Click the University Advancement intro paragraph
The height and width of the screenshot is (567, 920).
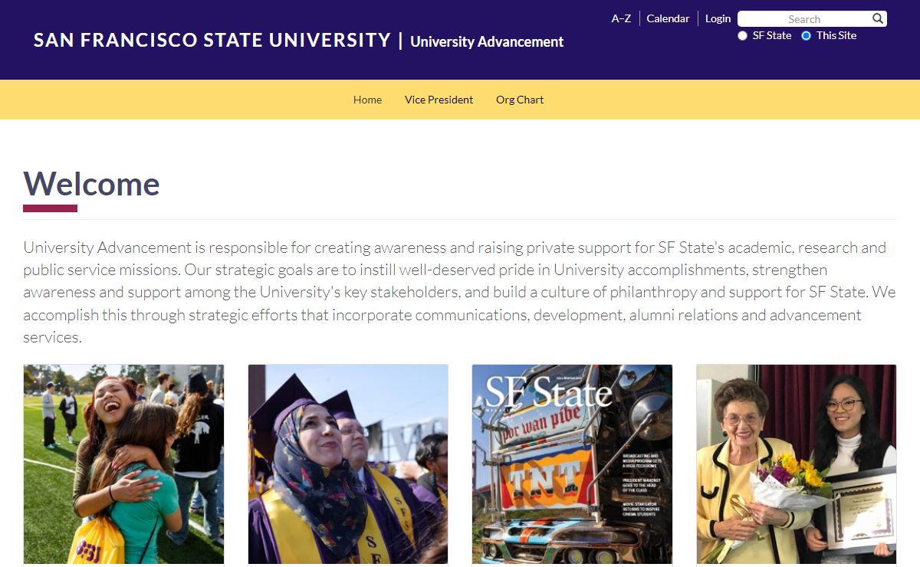pos(458,292)
